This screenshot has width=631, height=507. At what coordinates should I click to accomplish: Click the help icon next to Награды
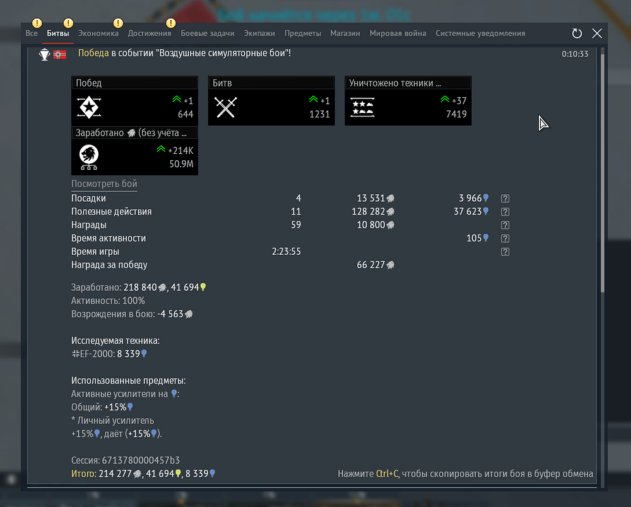click(505, 225)
